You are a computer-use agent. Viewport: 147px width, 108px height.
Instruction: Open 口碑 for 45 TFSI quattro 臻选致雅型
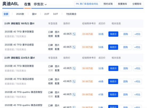51,92
